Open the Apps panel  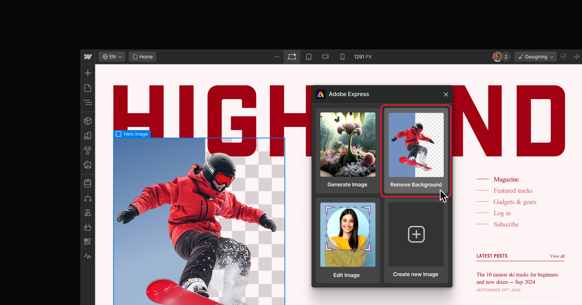pyautogui.click(x=87, y=241)
